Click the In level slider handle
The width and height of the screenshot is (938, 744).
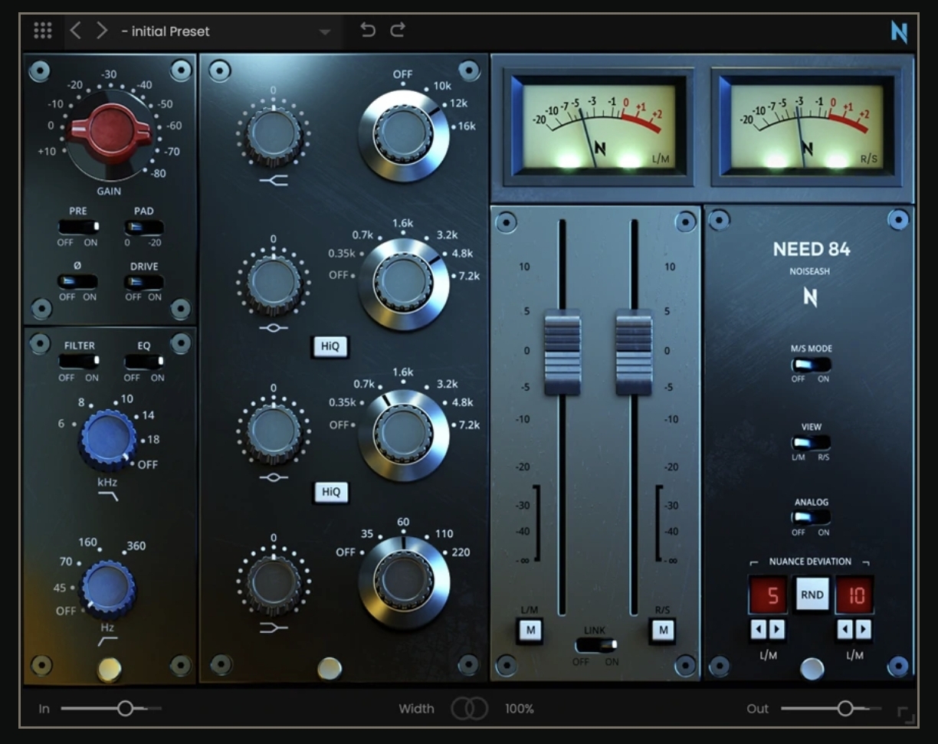click(x=126, y=709)
